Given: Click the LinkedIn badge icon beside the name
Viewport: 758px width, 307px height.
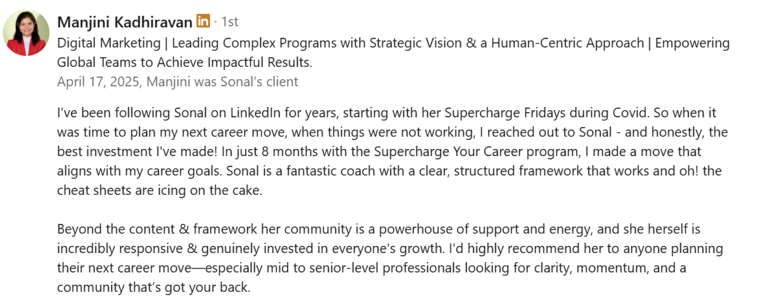Looking at the screenshot, I should 203,21.
